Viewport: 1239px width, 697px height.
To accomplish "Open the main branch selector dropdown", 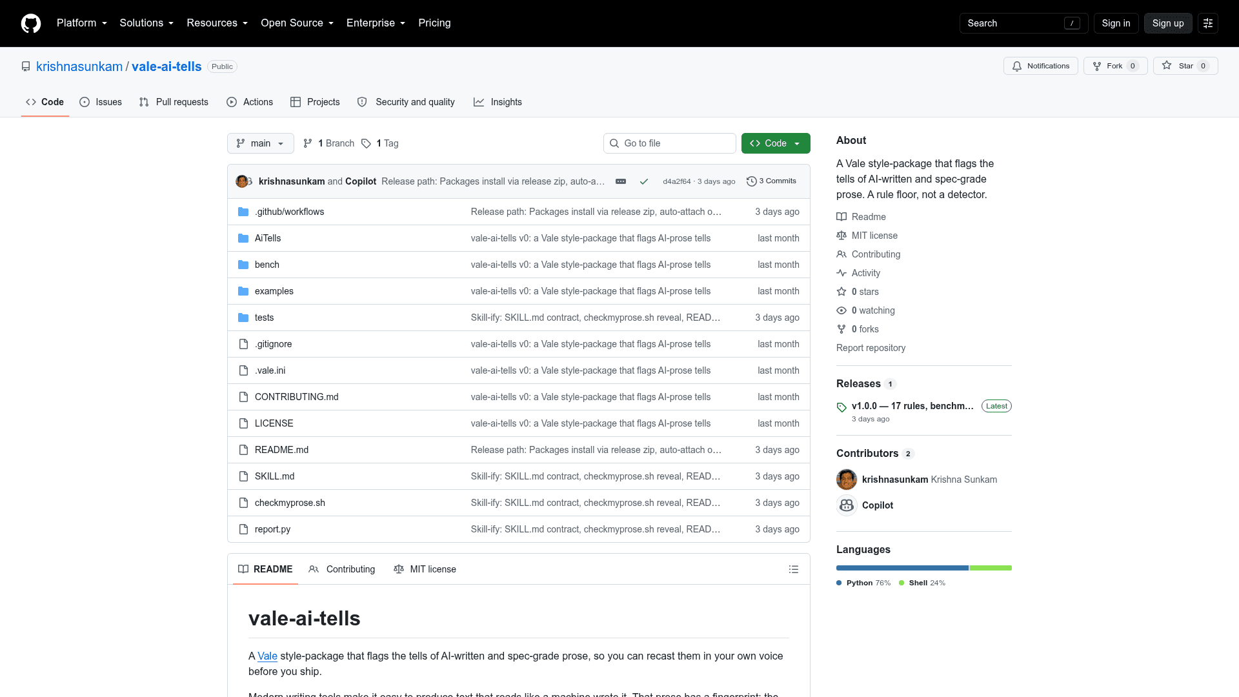I will pyautogui.click(x=261, y=143).
